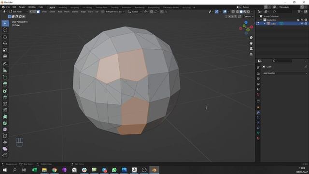Switch to the UV Editing workspace tab

pyautogui.click(x=87, y=8)
